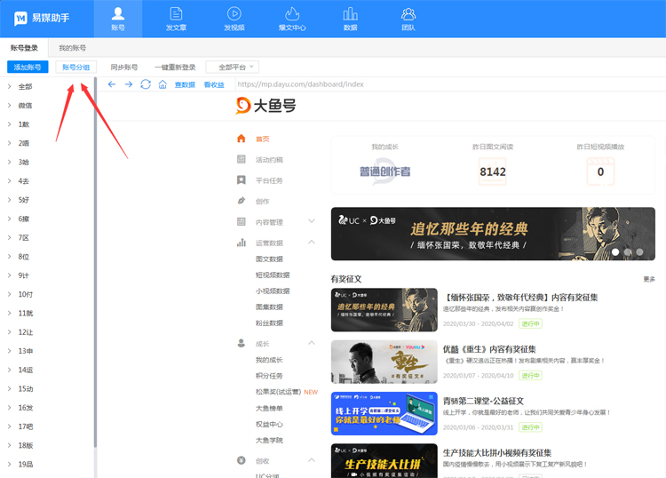Switch to the 账号登录 tab
The width and height of the screenshot is (666, 478).
point(24,48)
